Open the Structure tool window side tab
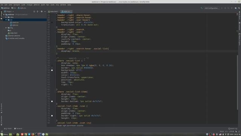Screen dimensions: 241x136 point(2,108)
